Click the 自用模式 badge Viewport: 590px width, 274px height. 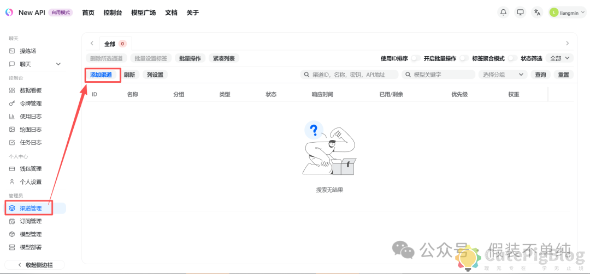pos(60,13)
